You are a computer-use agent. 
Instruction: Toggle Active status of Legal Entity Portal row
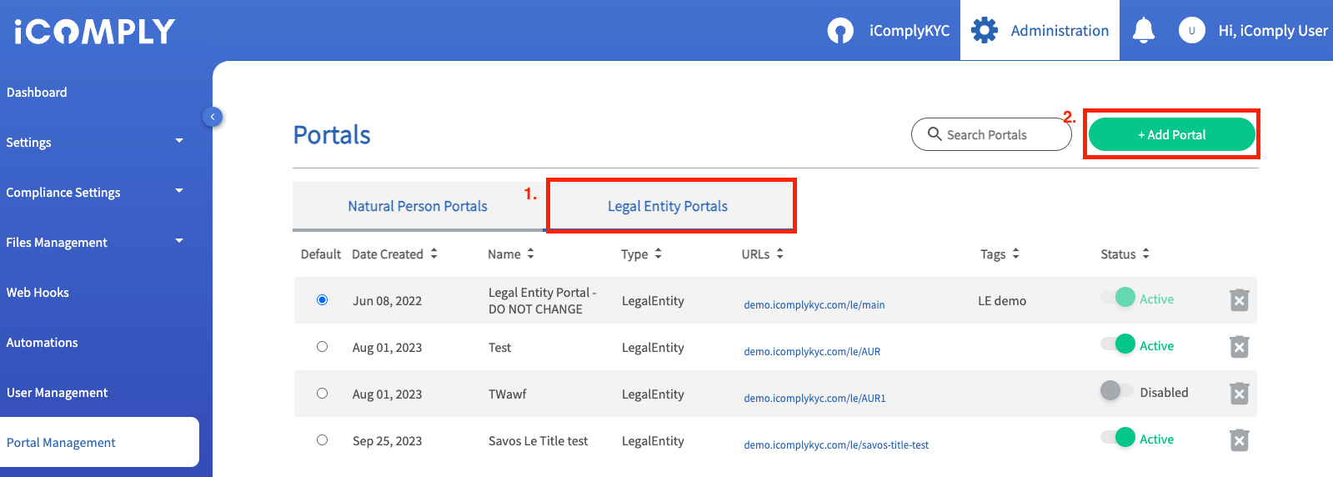pos(1118,298)
